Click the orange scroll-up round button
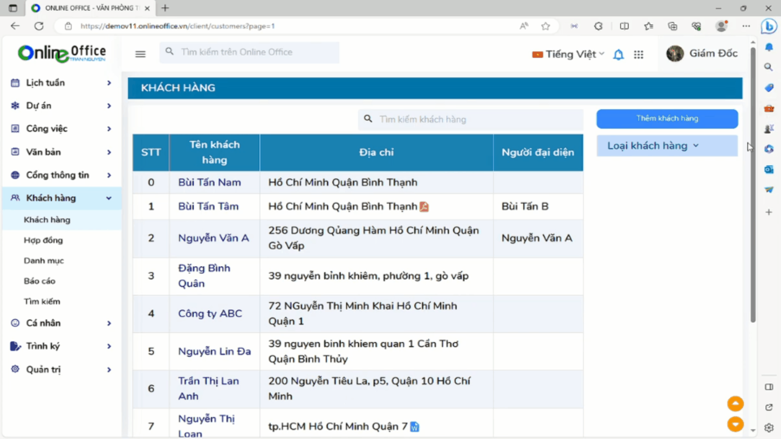Image resolution: width=781 pixels, height=439 pixels. 735,404
